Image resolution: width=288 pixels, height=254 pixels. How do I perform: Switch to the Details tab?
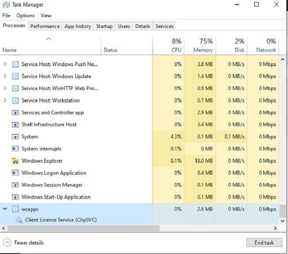coord(143,26)
